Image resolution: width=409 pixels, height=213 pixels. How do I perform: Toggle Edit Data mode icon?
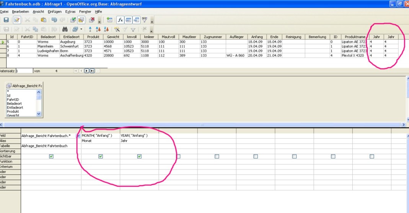point(17,20)
